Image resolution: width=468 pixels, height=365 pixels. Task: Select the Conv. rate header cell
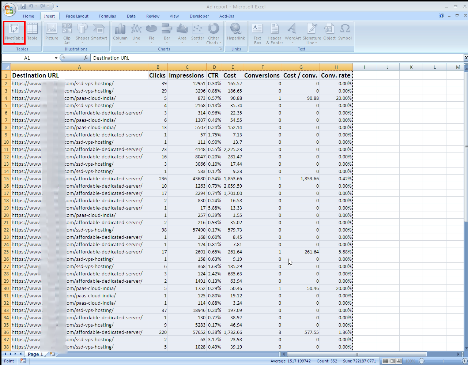pos(336,75)
